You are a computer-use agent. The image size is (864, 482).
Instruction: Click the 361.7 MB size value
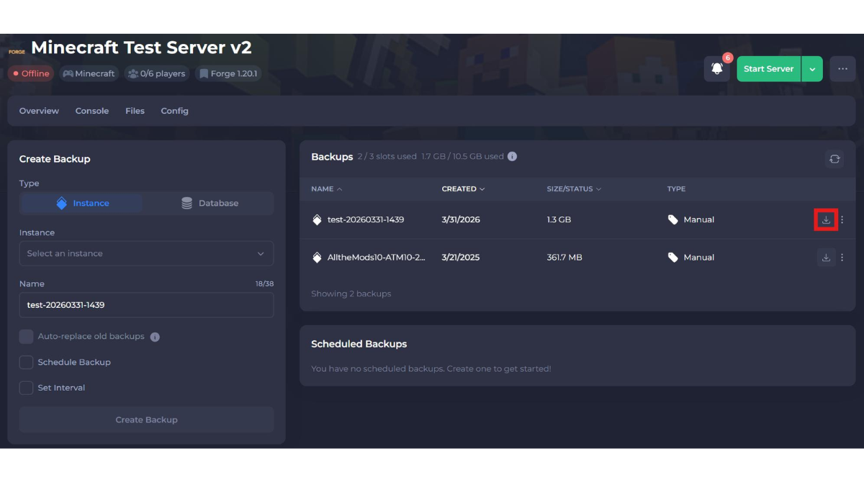564,258
